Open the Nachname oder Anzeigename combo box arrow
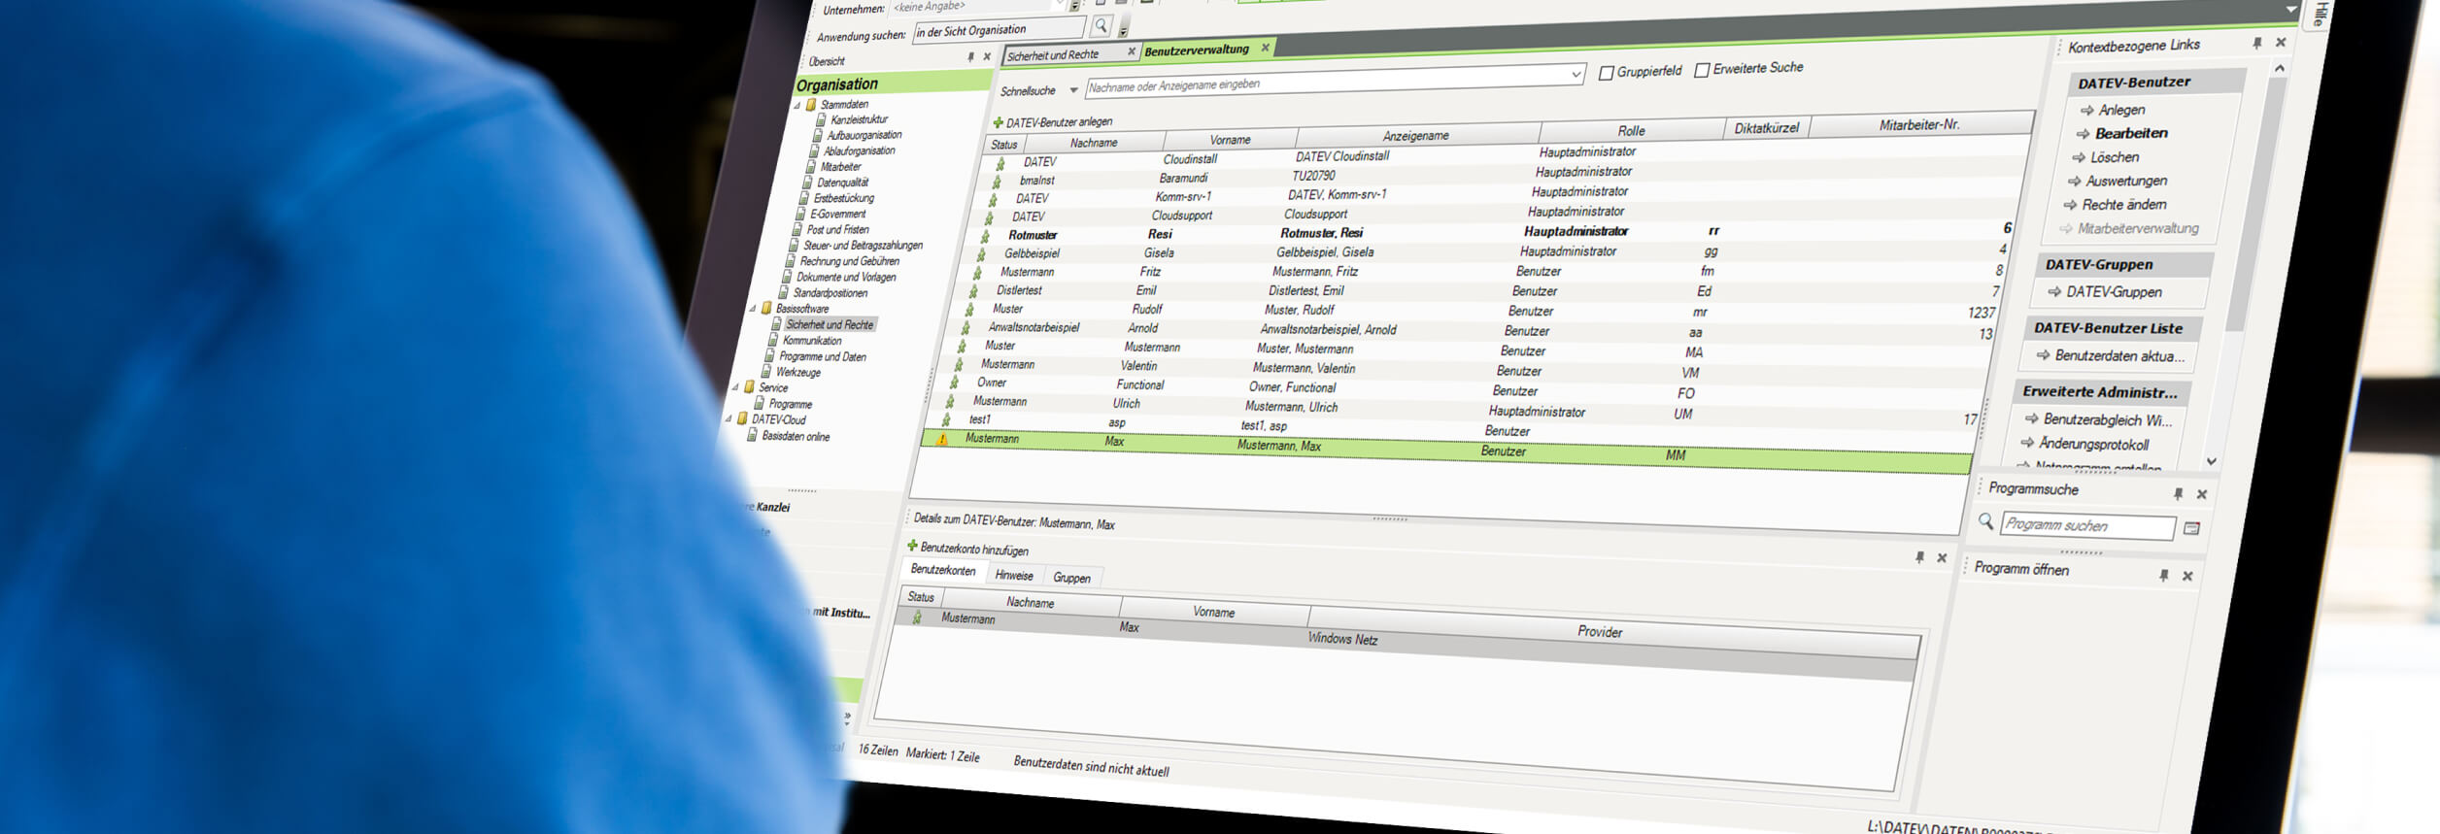The width and height of the screenshot is (2440, 834). [x=1576, y=74]
